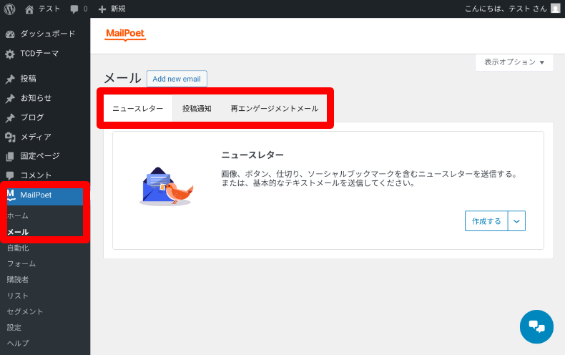
Task: Click the 新規 plus menu
Action: (112, 9)
